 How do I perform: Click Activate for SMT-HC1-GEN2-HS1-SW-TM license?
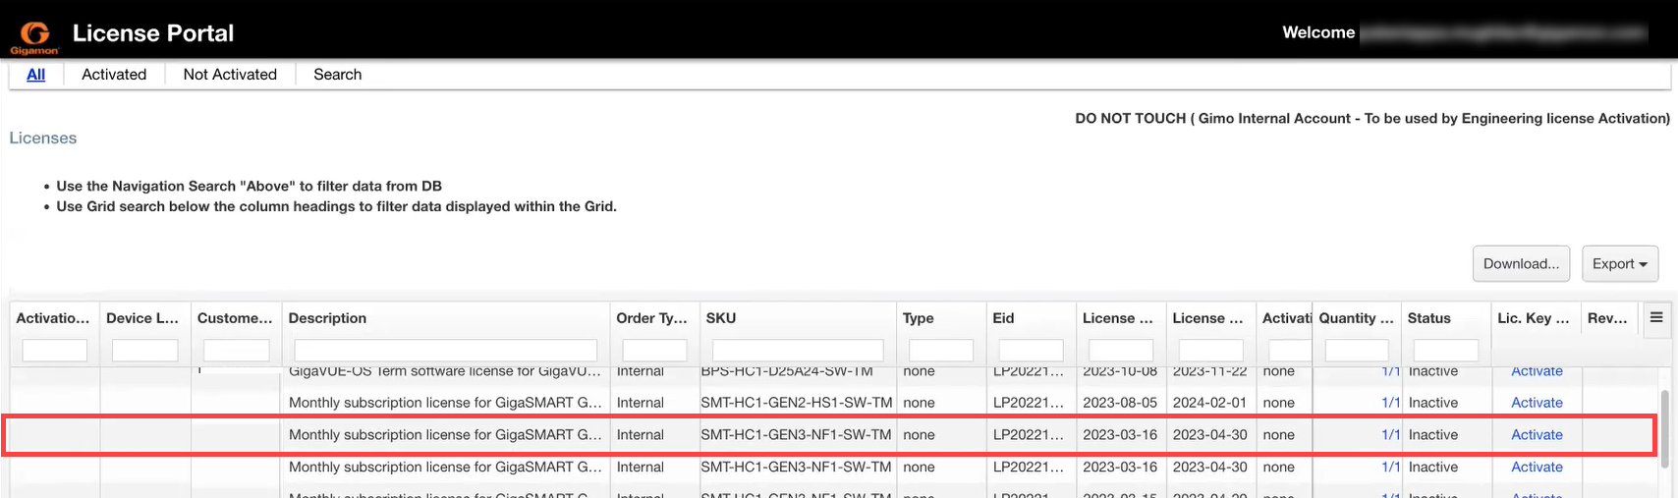(1537, 403)
